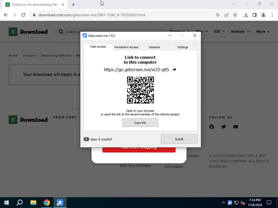Screen dimensions: 278x208
Task: Expand the iOS dropdown menu
Action: pos(219,31)
